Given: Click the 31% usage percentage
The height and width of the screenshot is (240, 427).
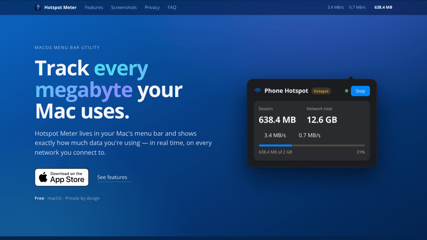Looking at the screenshot, I should (361, 152).
